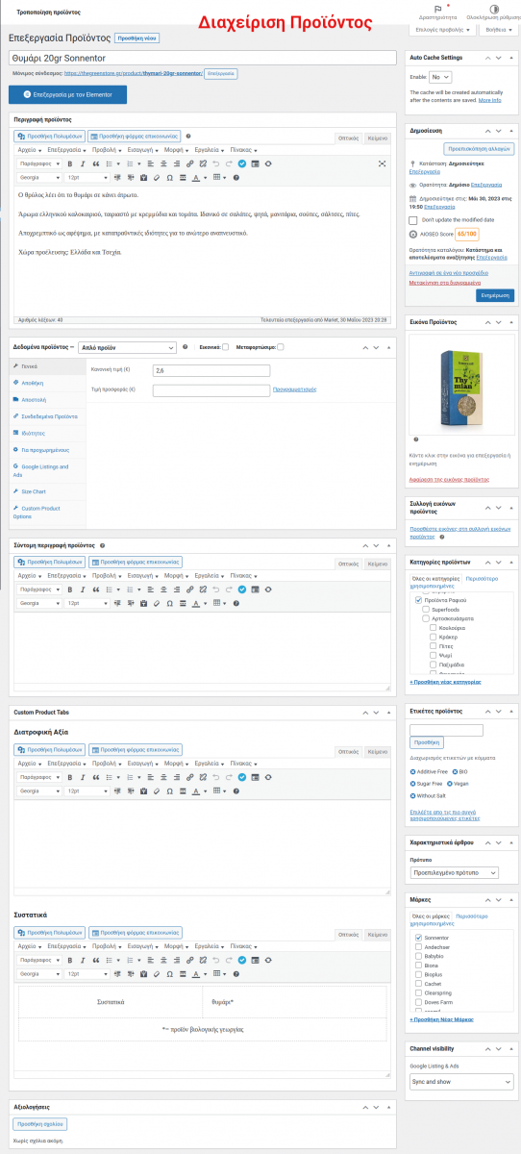
Task: Uncheck the Sonnentor brand
Action: [x=419, y=937]
